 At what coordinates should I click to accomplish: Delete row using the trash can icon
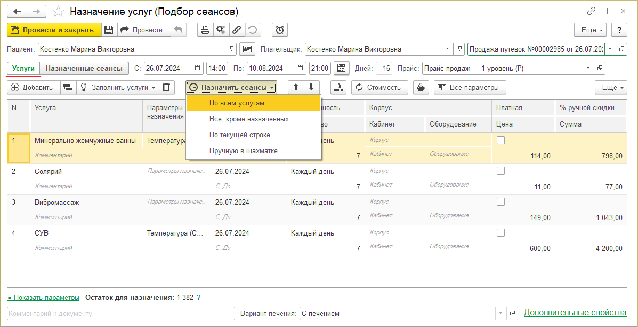[x=166, y=87]
